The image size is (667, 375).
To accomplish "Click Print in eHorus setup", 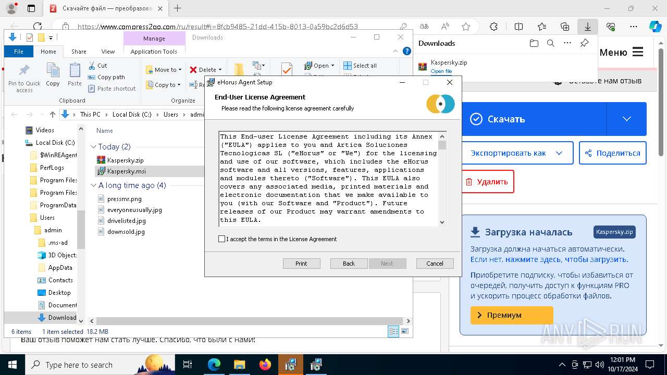I will click(x=301, y=264).
